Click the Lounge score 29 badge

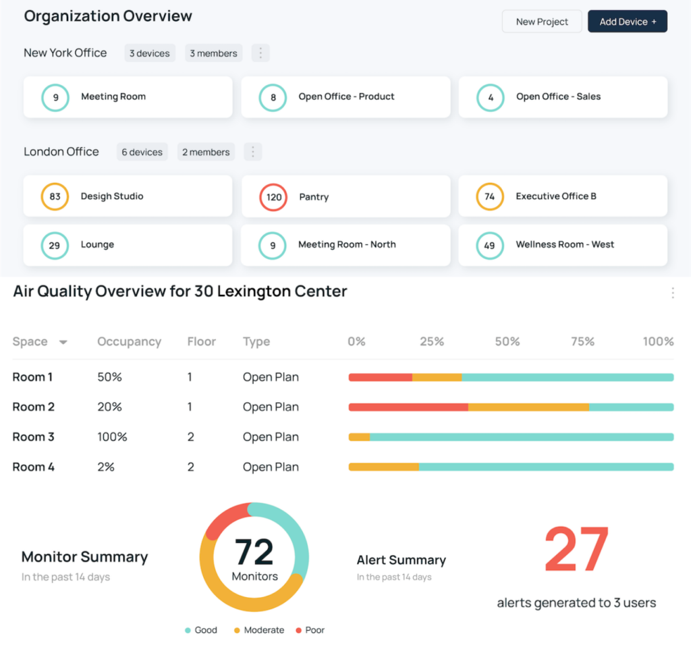point(55,246)
